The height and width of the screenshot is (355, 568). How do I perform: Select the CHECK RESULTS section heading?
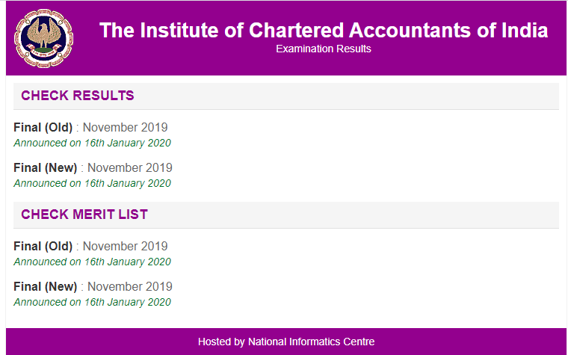[x=78, y=96]
